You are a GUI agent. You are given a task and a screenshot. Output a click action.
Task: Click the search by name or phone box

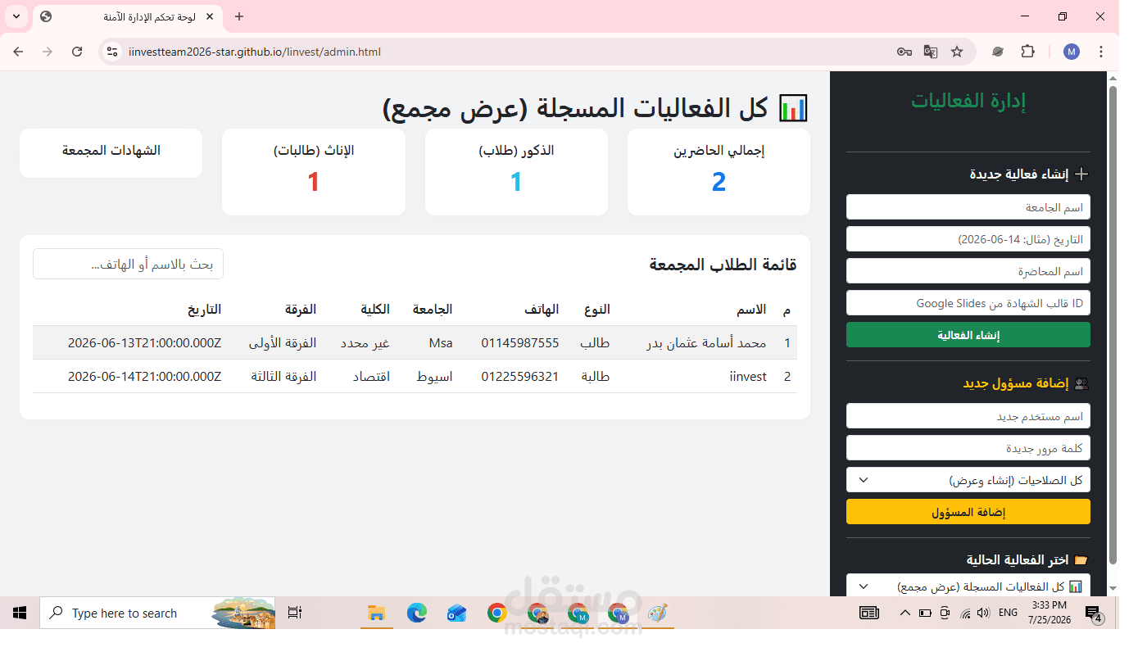(x=128, y=264)
